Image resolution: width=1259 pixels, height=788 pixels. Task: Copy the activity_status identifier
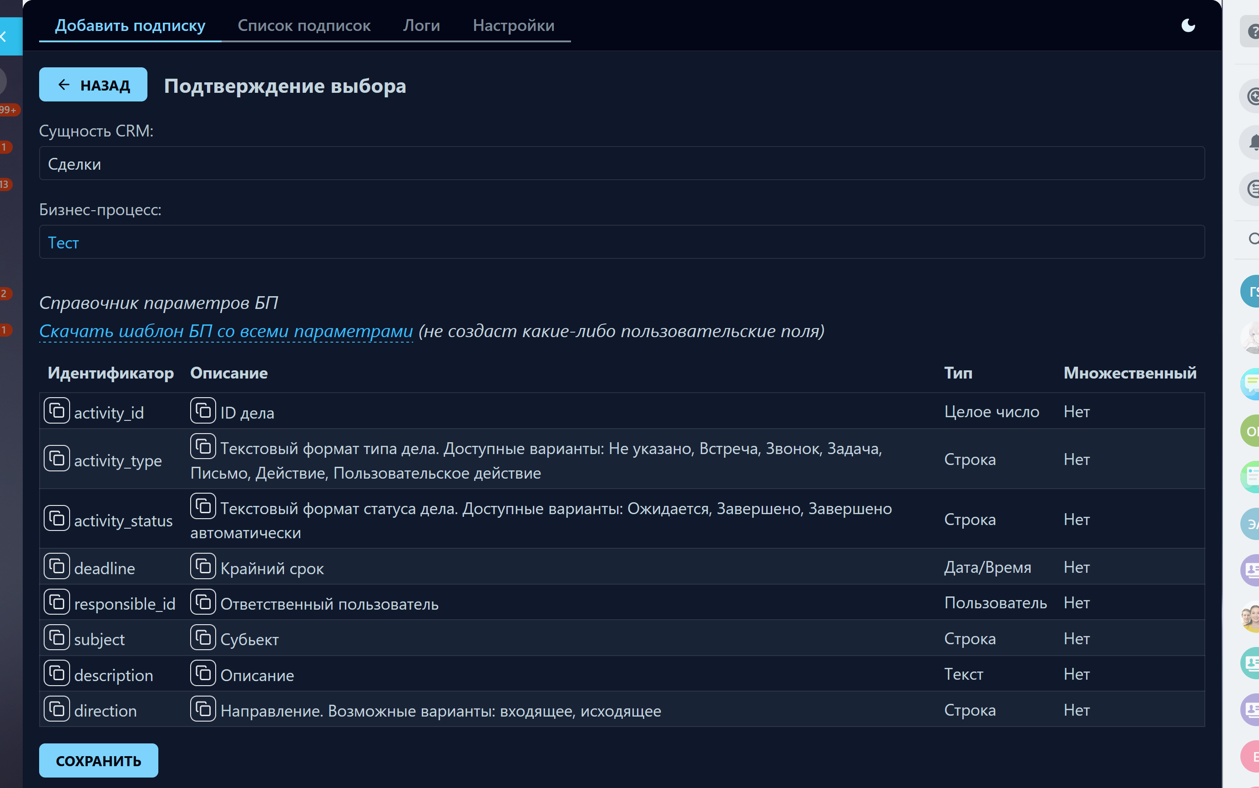point(56,519)
